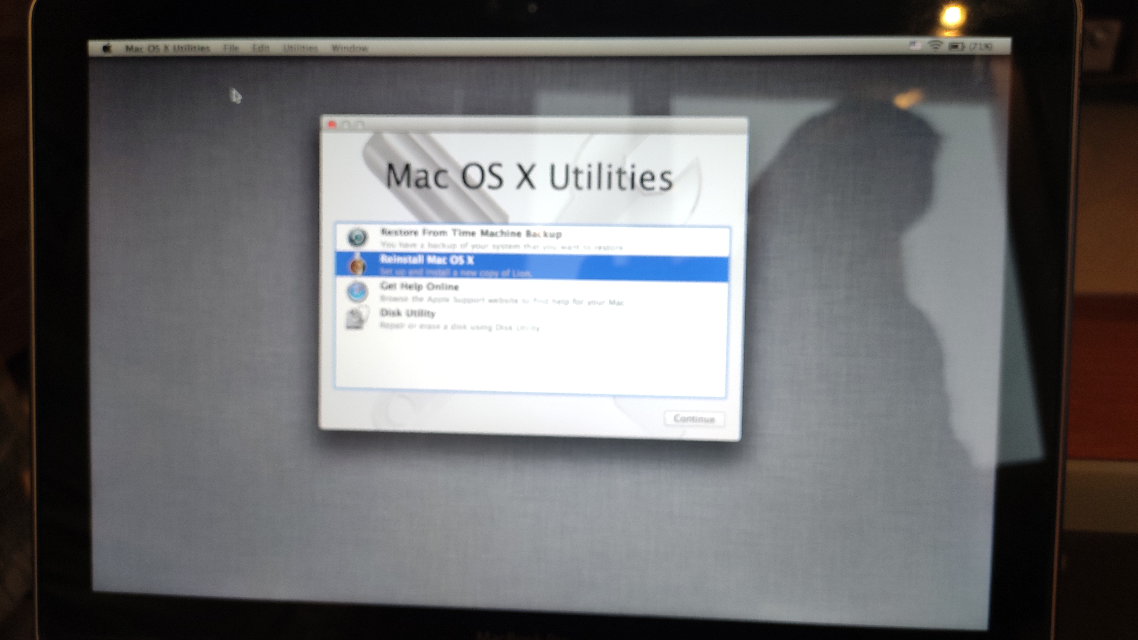Open the Apple menu
This screenshot has height=640, width=1138.
107,48
